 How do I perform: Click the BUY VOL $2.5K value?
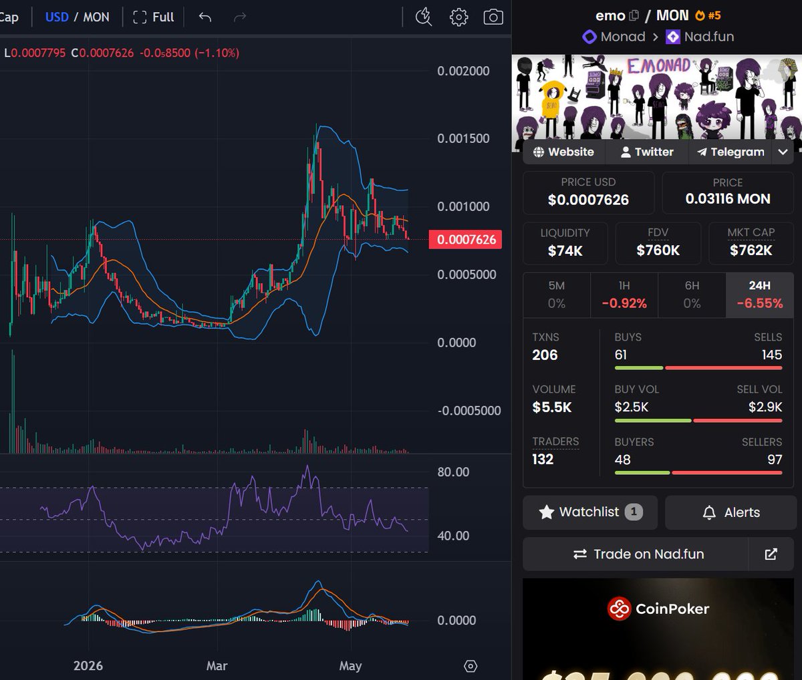pyautogui.click(x=632, y=407)
